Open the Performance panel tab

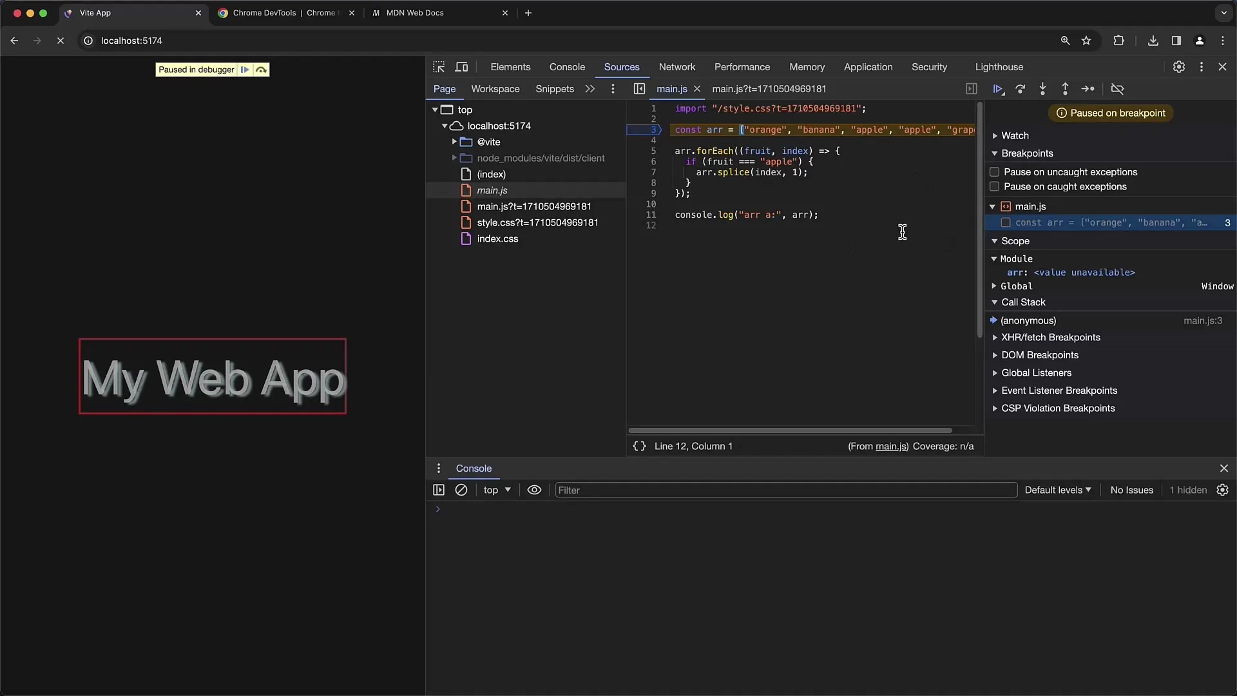point(742,67)
